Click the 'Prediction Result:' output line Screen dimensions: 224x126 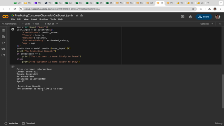(x=29, y=86)
